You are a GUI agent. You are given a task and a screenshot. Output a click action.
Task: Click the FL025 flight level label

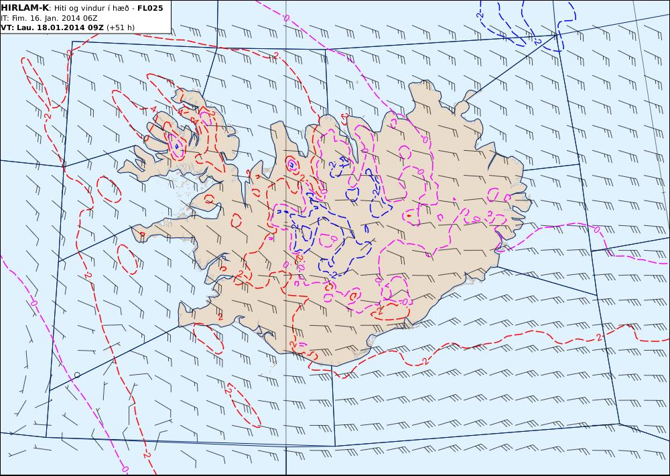tap(150, 8)
